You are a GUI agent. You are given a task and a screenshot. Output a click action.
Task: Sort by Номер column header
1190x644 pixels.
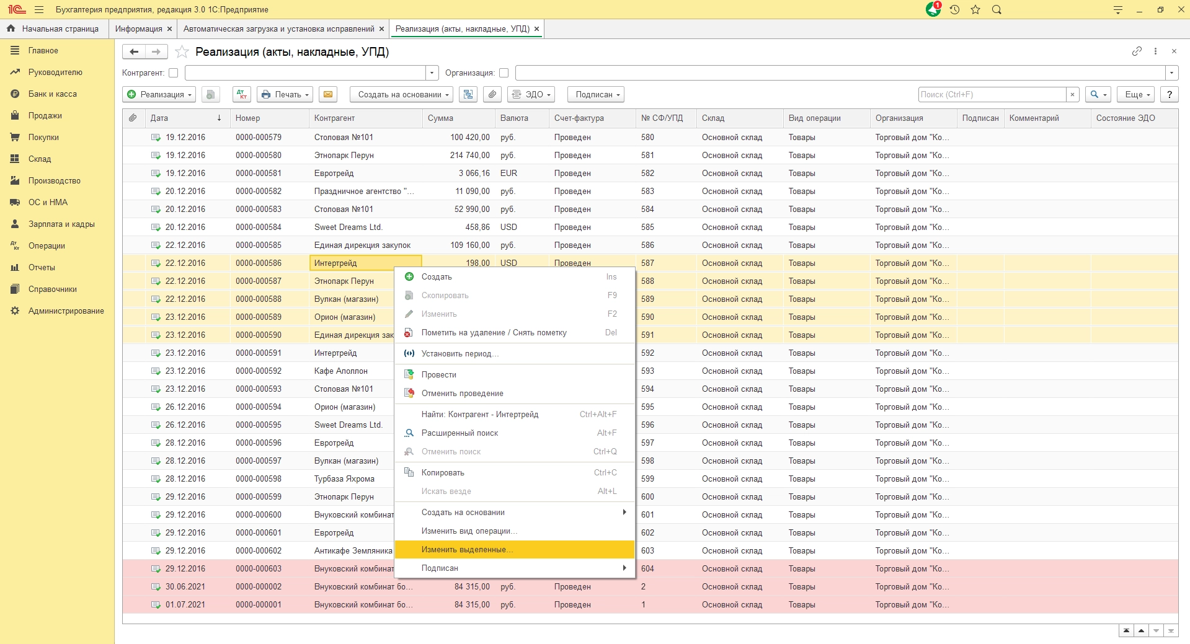pos(269,118)
